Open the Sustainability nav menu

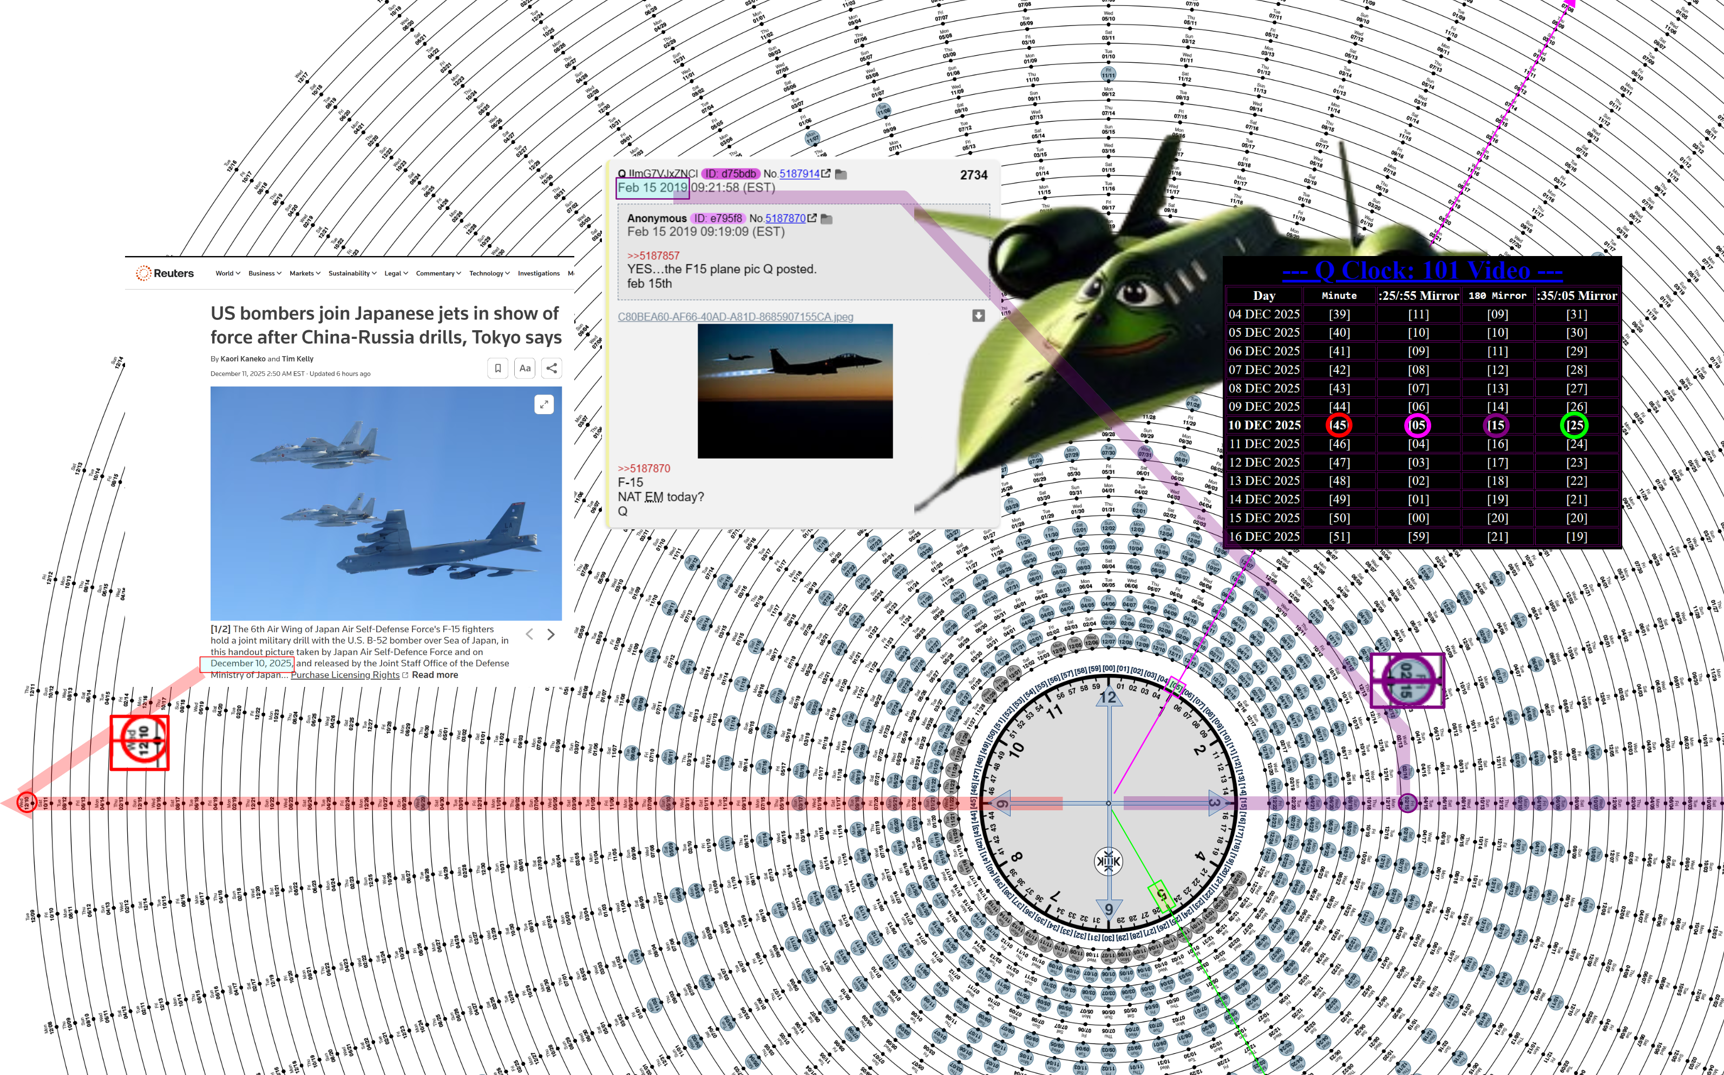352,273
